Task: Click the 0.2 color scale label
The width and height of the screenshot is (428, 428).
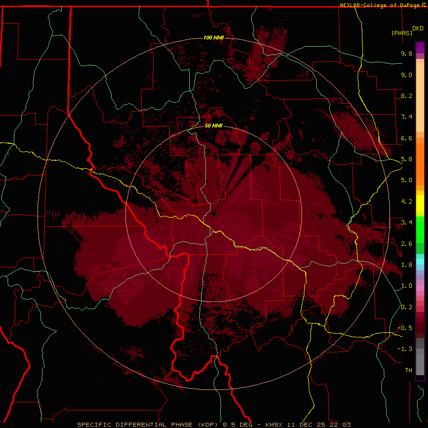Action: [x=407, y=307]
